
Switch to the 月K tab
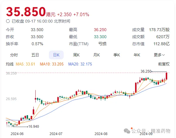tap(96, 55)
